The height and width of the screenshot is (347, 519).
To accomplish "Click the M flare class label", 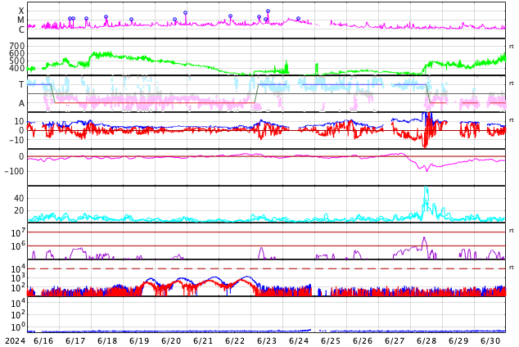I will pos(21,20).
